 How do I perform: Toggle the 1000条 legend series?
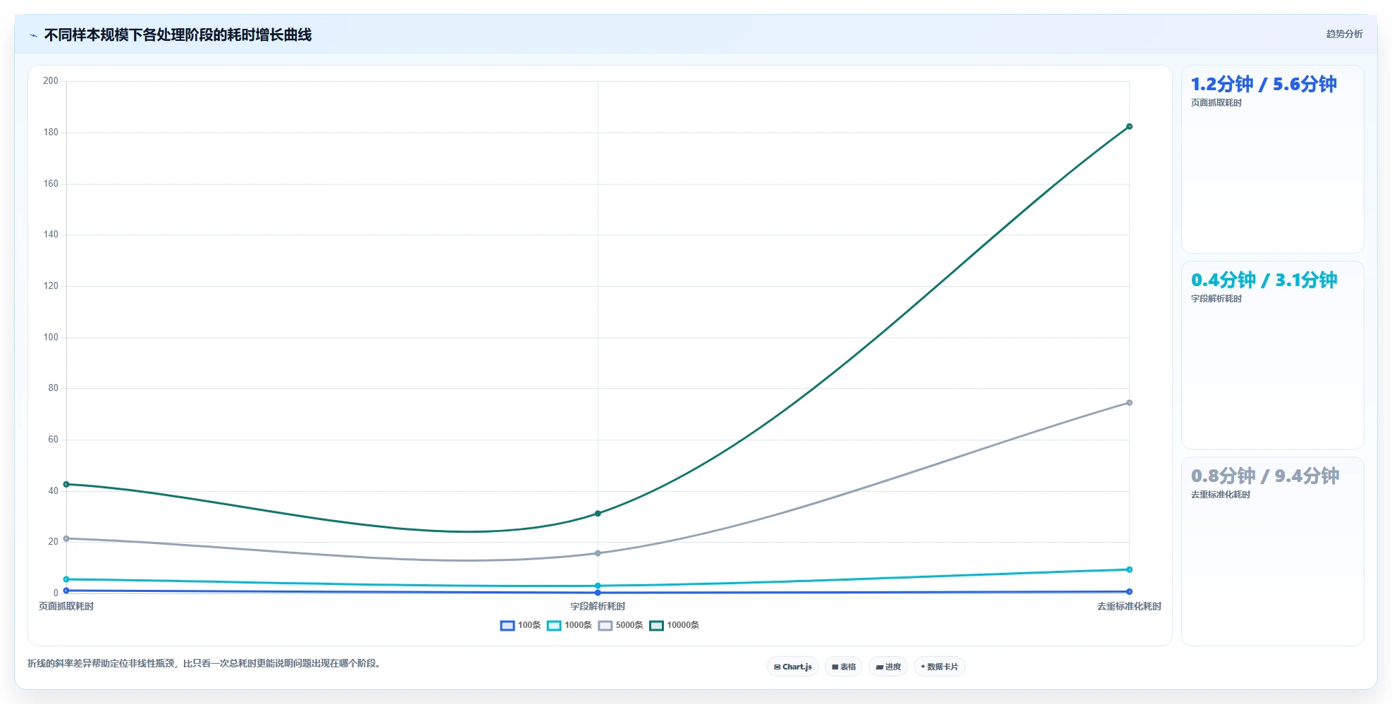coord(569,625)
